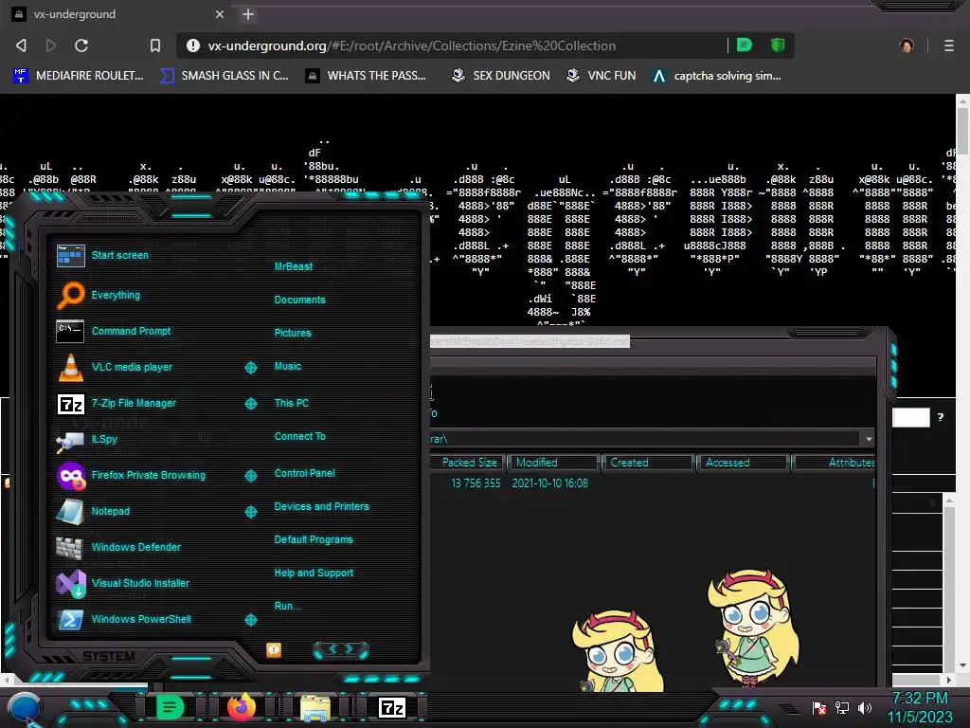
Task: Open Firefox from the taskbar
Action: 241,707
